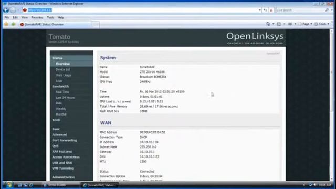Open Access Restriction section
The image size is (336, 189).
(x=66, y=157)
